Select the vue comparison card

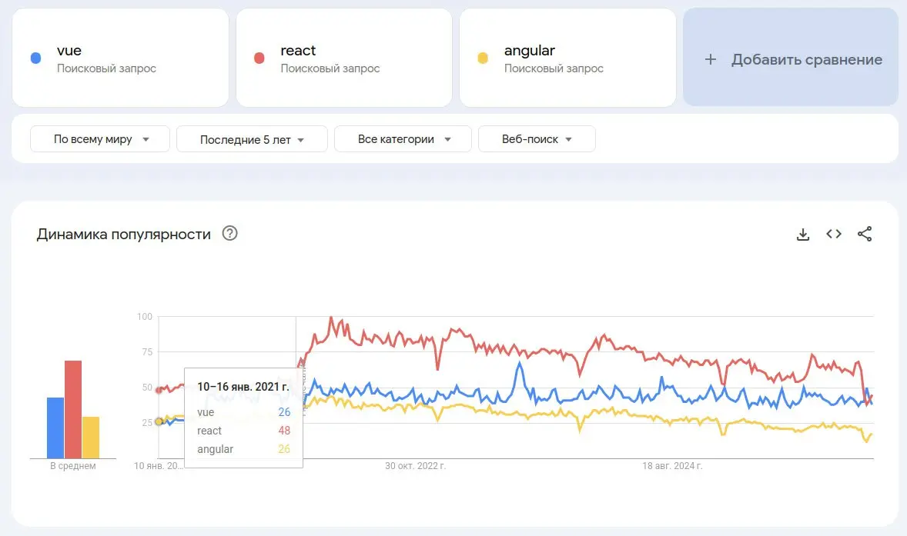[120, 57]
